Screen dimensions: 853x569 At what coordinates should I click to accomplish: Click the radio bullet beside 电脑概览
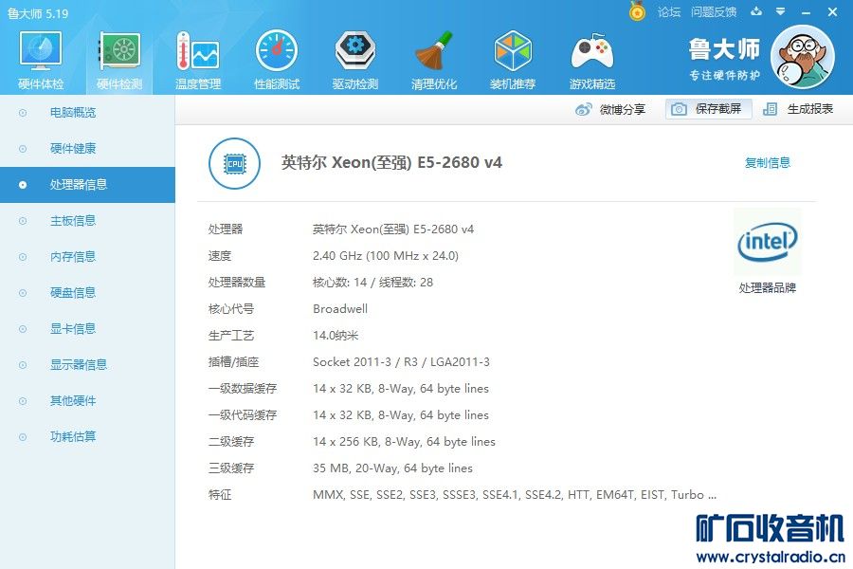point(23,113)
